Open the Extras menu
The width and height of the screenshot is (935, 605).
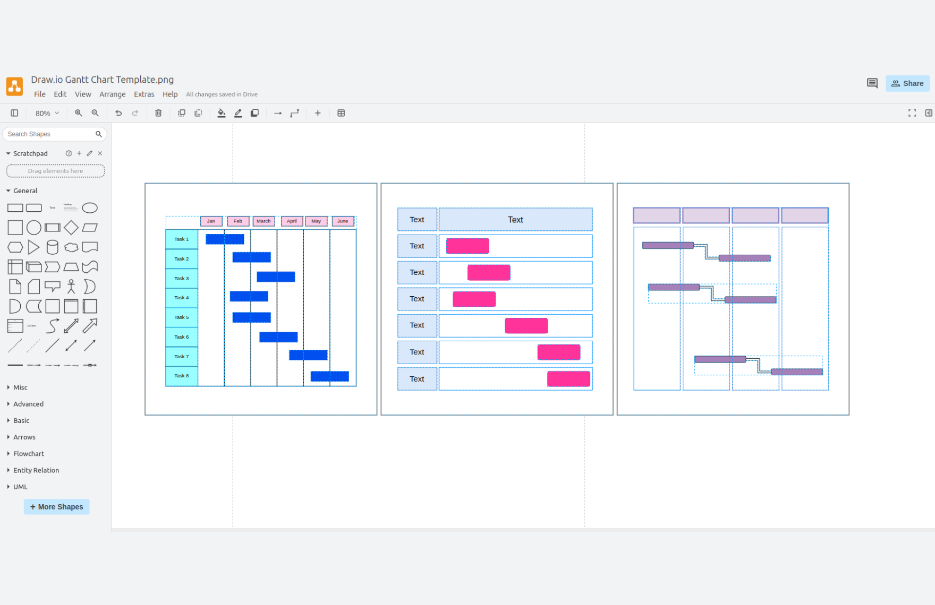144,94
